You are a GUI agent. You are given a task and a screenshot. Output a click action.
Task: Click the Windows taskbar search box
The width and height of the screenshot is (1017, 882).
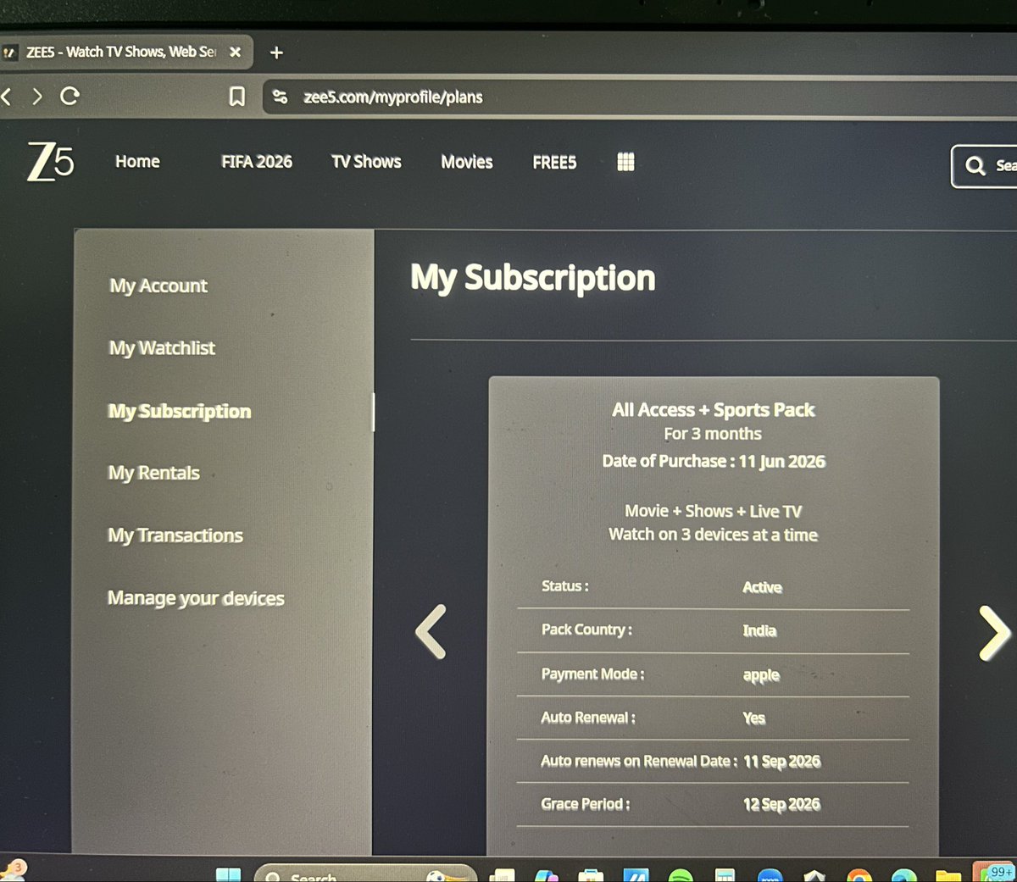pyautogui.click(x=365, y=874)
